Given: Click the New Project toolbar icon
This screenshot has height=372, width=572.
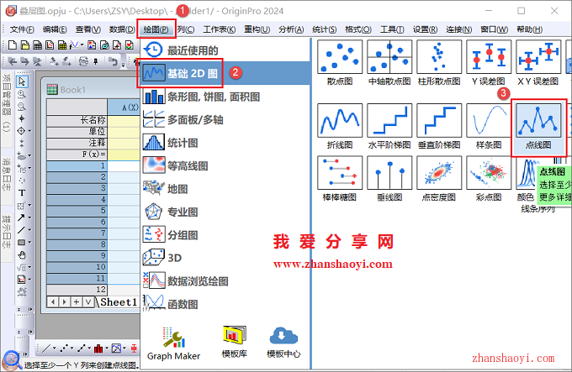Looking at the screenshot, I should (12, 45).
